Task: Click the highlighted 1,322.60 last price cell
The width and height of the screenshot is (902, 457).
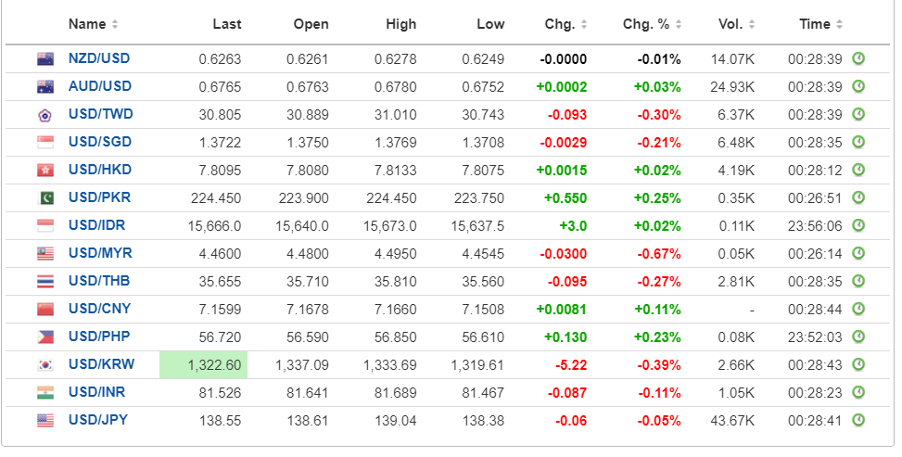Action: click(204, 364)
